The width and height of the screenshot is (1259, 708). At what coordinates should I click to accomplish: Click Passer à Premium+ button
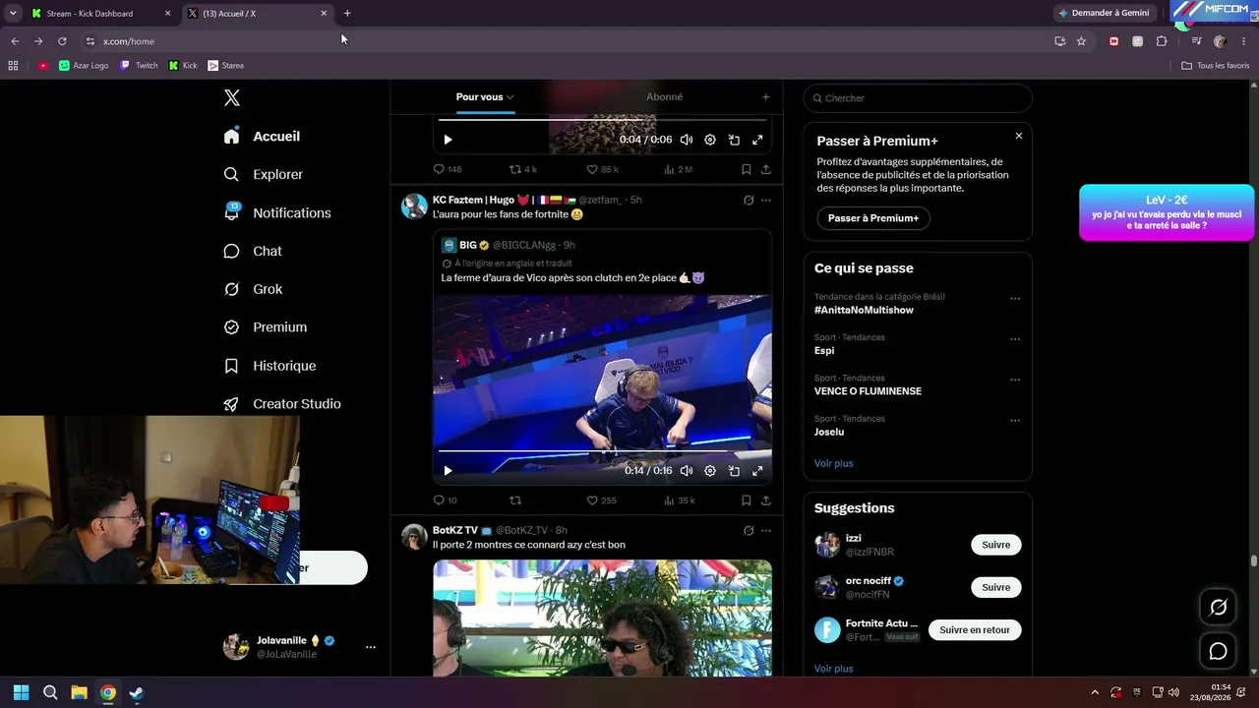click(x=873, y=218)
